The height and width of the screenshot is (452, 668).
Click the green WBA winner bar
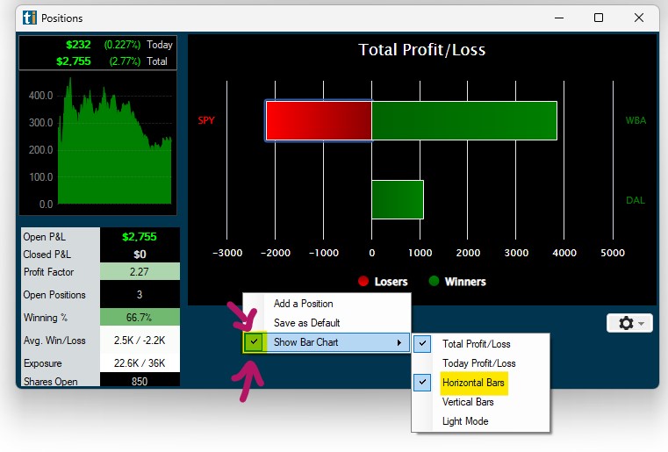point(463,120)
